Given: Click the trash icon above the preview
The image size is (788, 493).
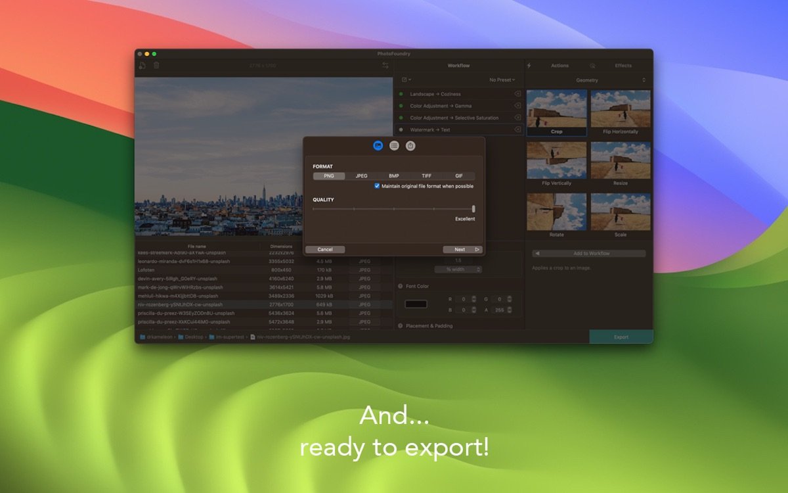Looking at the screenshot, I should [x=156, y=65].
